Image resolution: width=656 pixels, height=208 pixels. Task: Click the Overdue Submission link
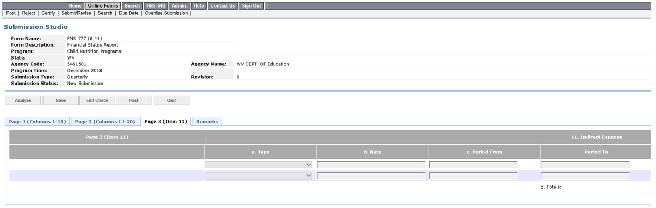[x=166, y=13]
